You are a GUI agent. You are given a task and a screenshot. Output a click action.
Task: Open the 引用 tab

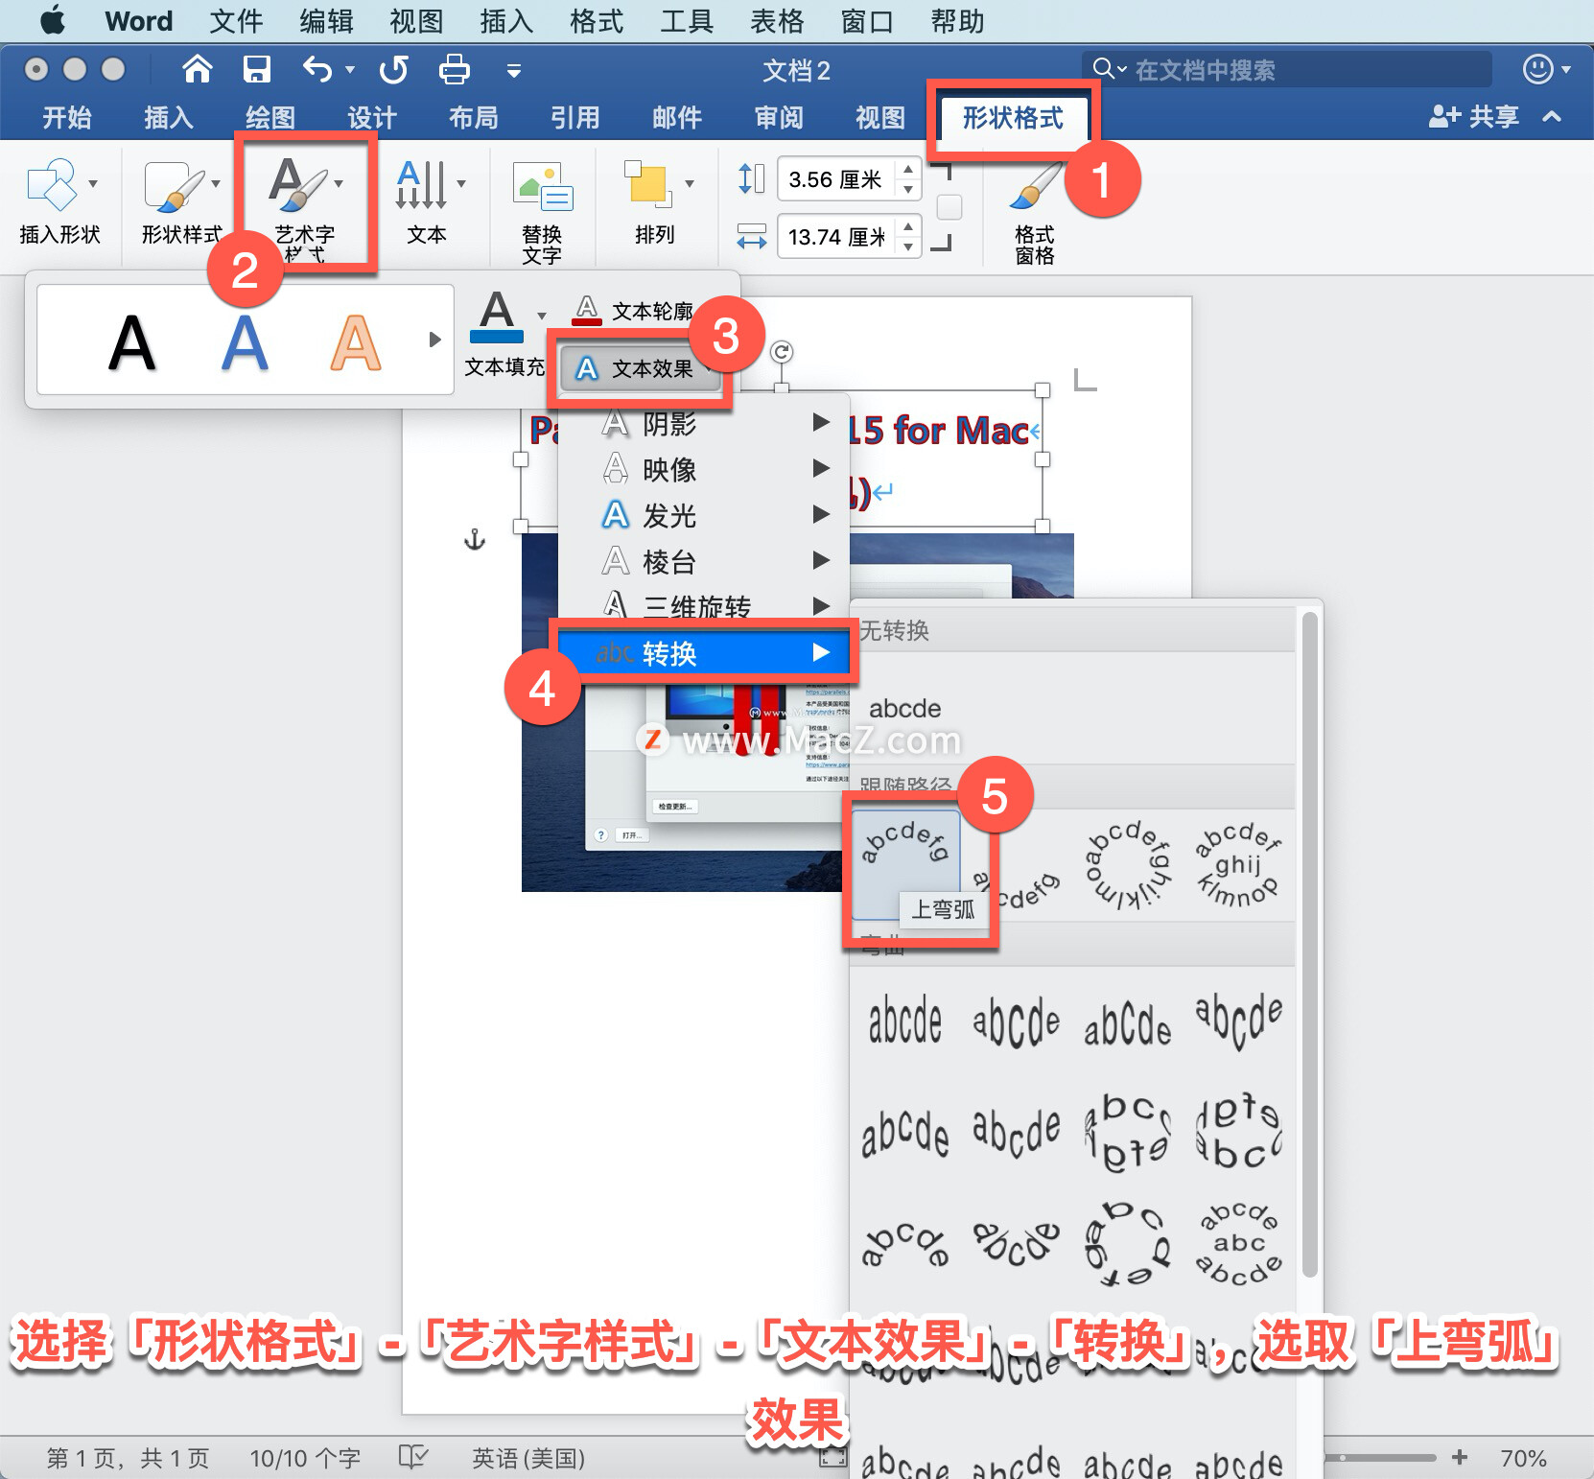(x=575, y=117)
